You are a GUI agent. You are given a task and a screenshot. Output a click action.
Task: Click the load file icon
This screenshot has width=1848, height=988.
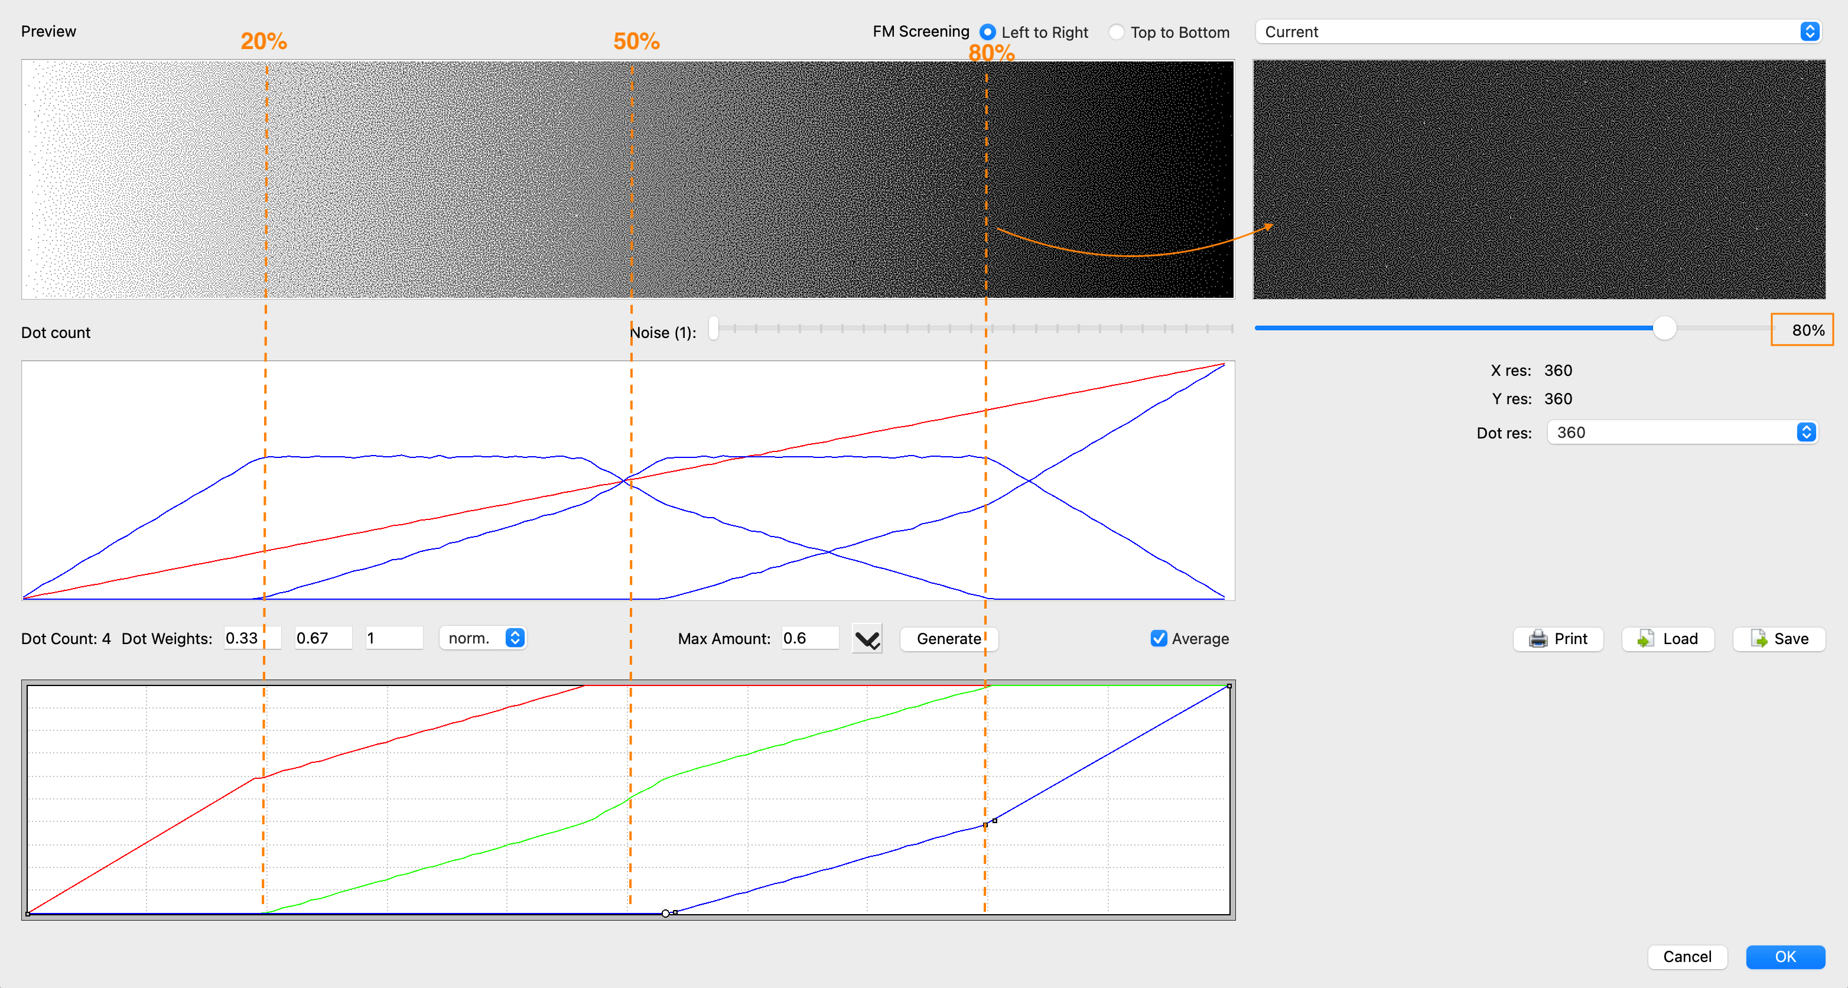[x=1646, y=639]
